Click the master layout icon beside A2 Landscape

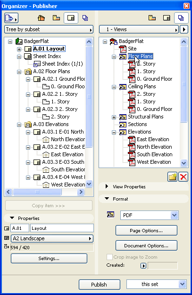(x=7, y=238)
